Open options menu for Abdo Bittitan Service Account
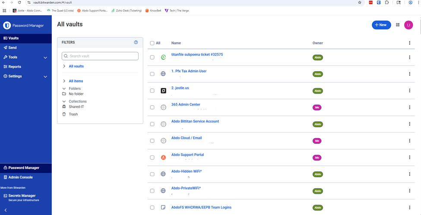Viewport: 421px width, 215px height. tap(409, 124)
